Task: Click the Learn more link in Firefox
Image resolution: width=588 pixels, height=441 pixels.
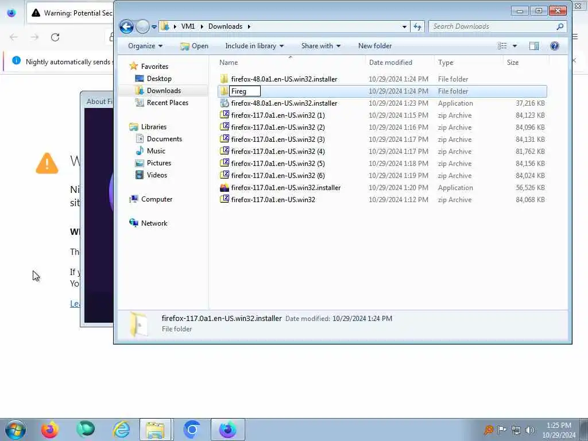Action: click(75, 303)
